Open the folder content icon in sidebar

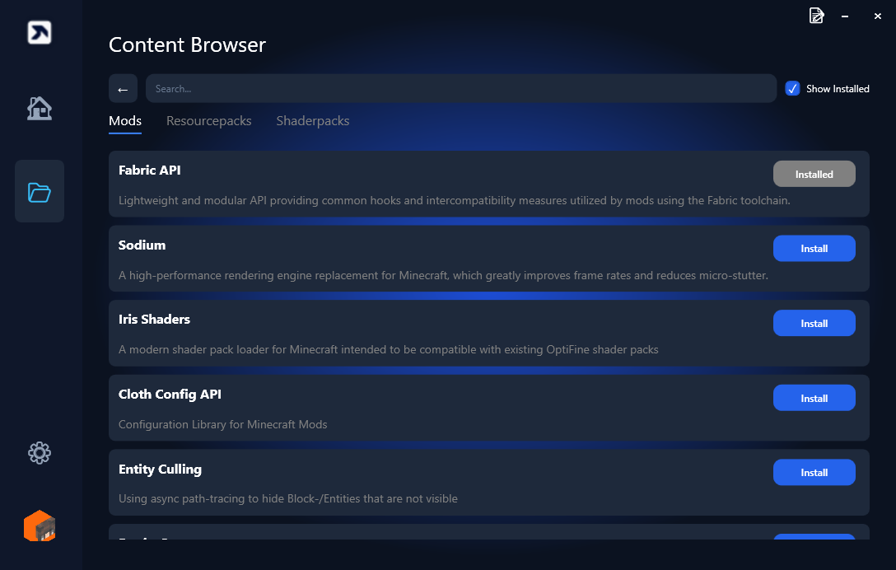coord(40,192)
